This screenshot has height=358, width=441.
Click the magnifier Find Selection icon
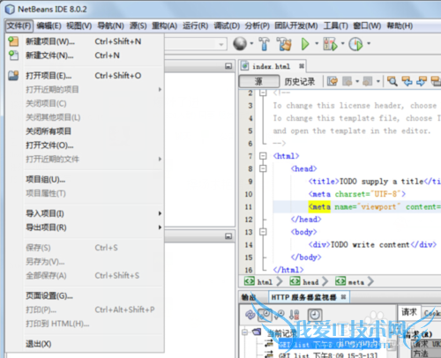point(392,81)
